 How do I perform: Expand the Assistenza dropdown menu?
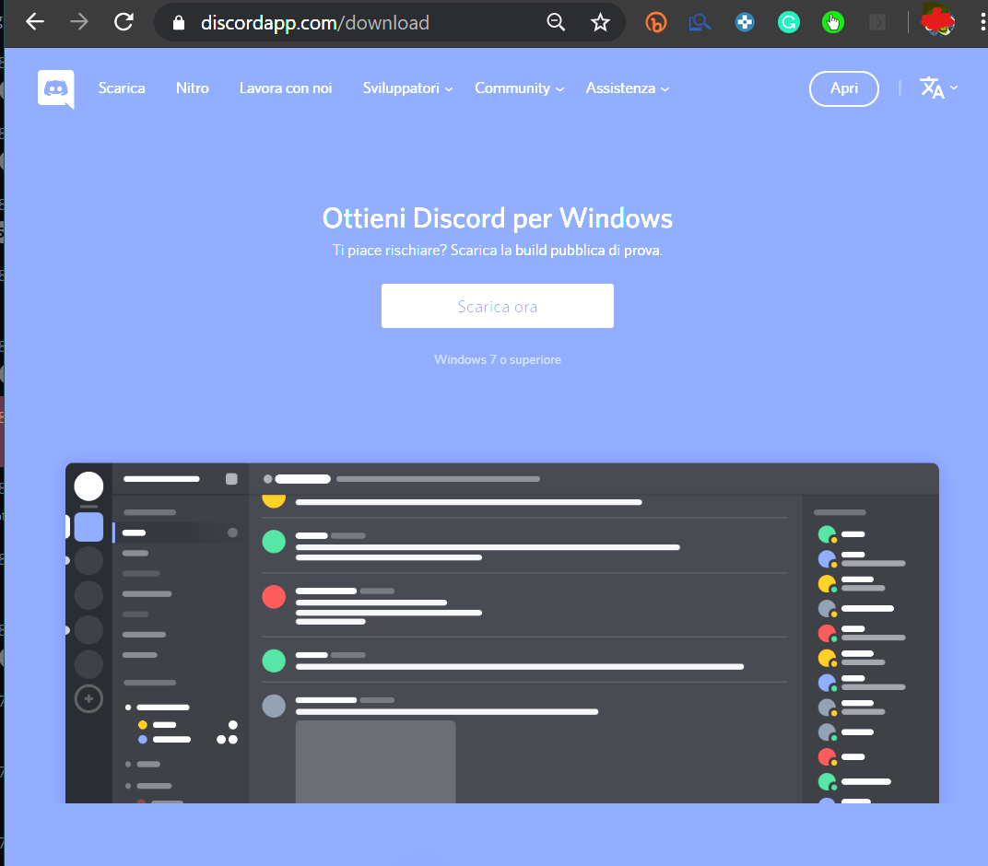coord(627,88)
